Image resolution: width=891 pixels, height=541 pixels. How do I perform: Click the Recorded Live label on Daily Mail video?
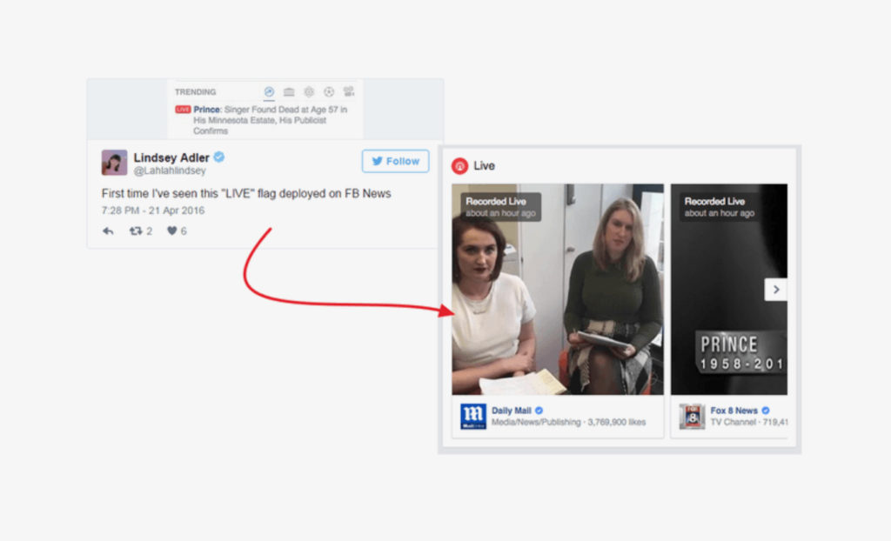click(496, 201)
